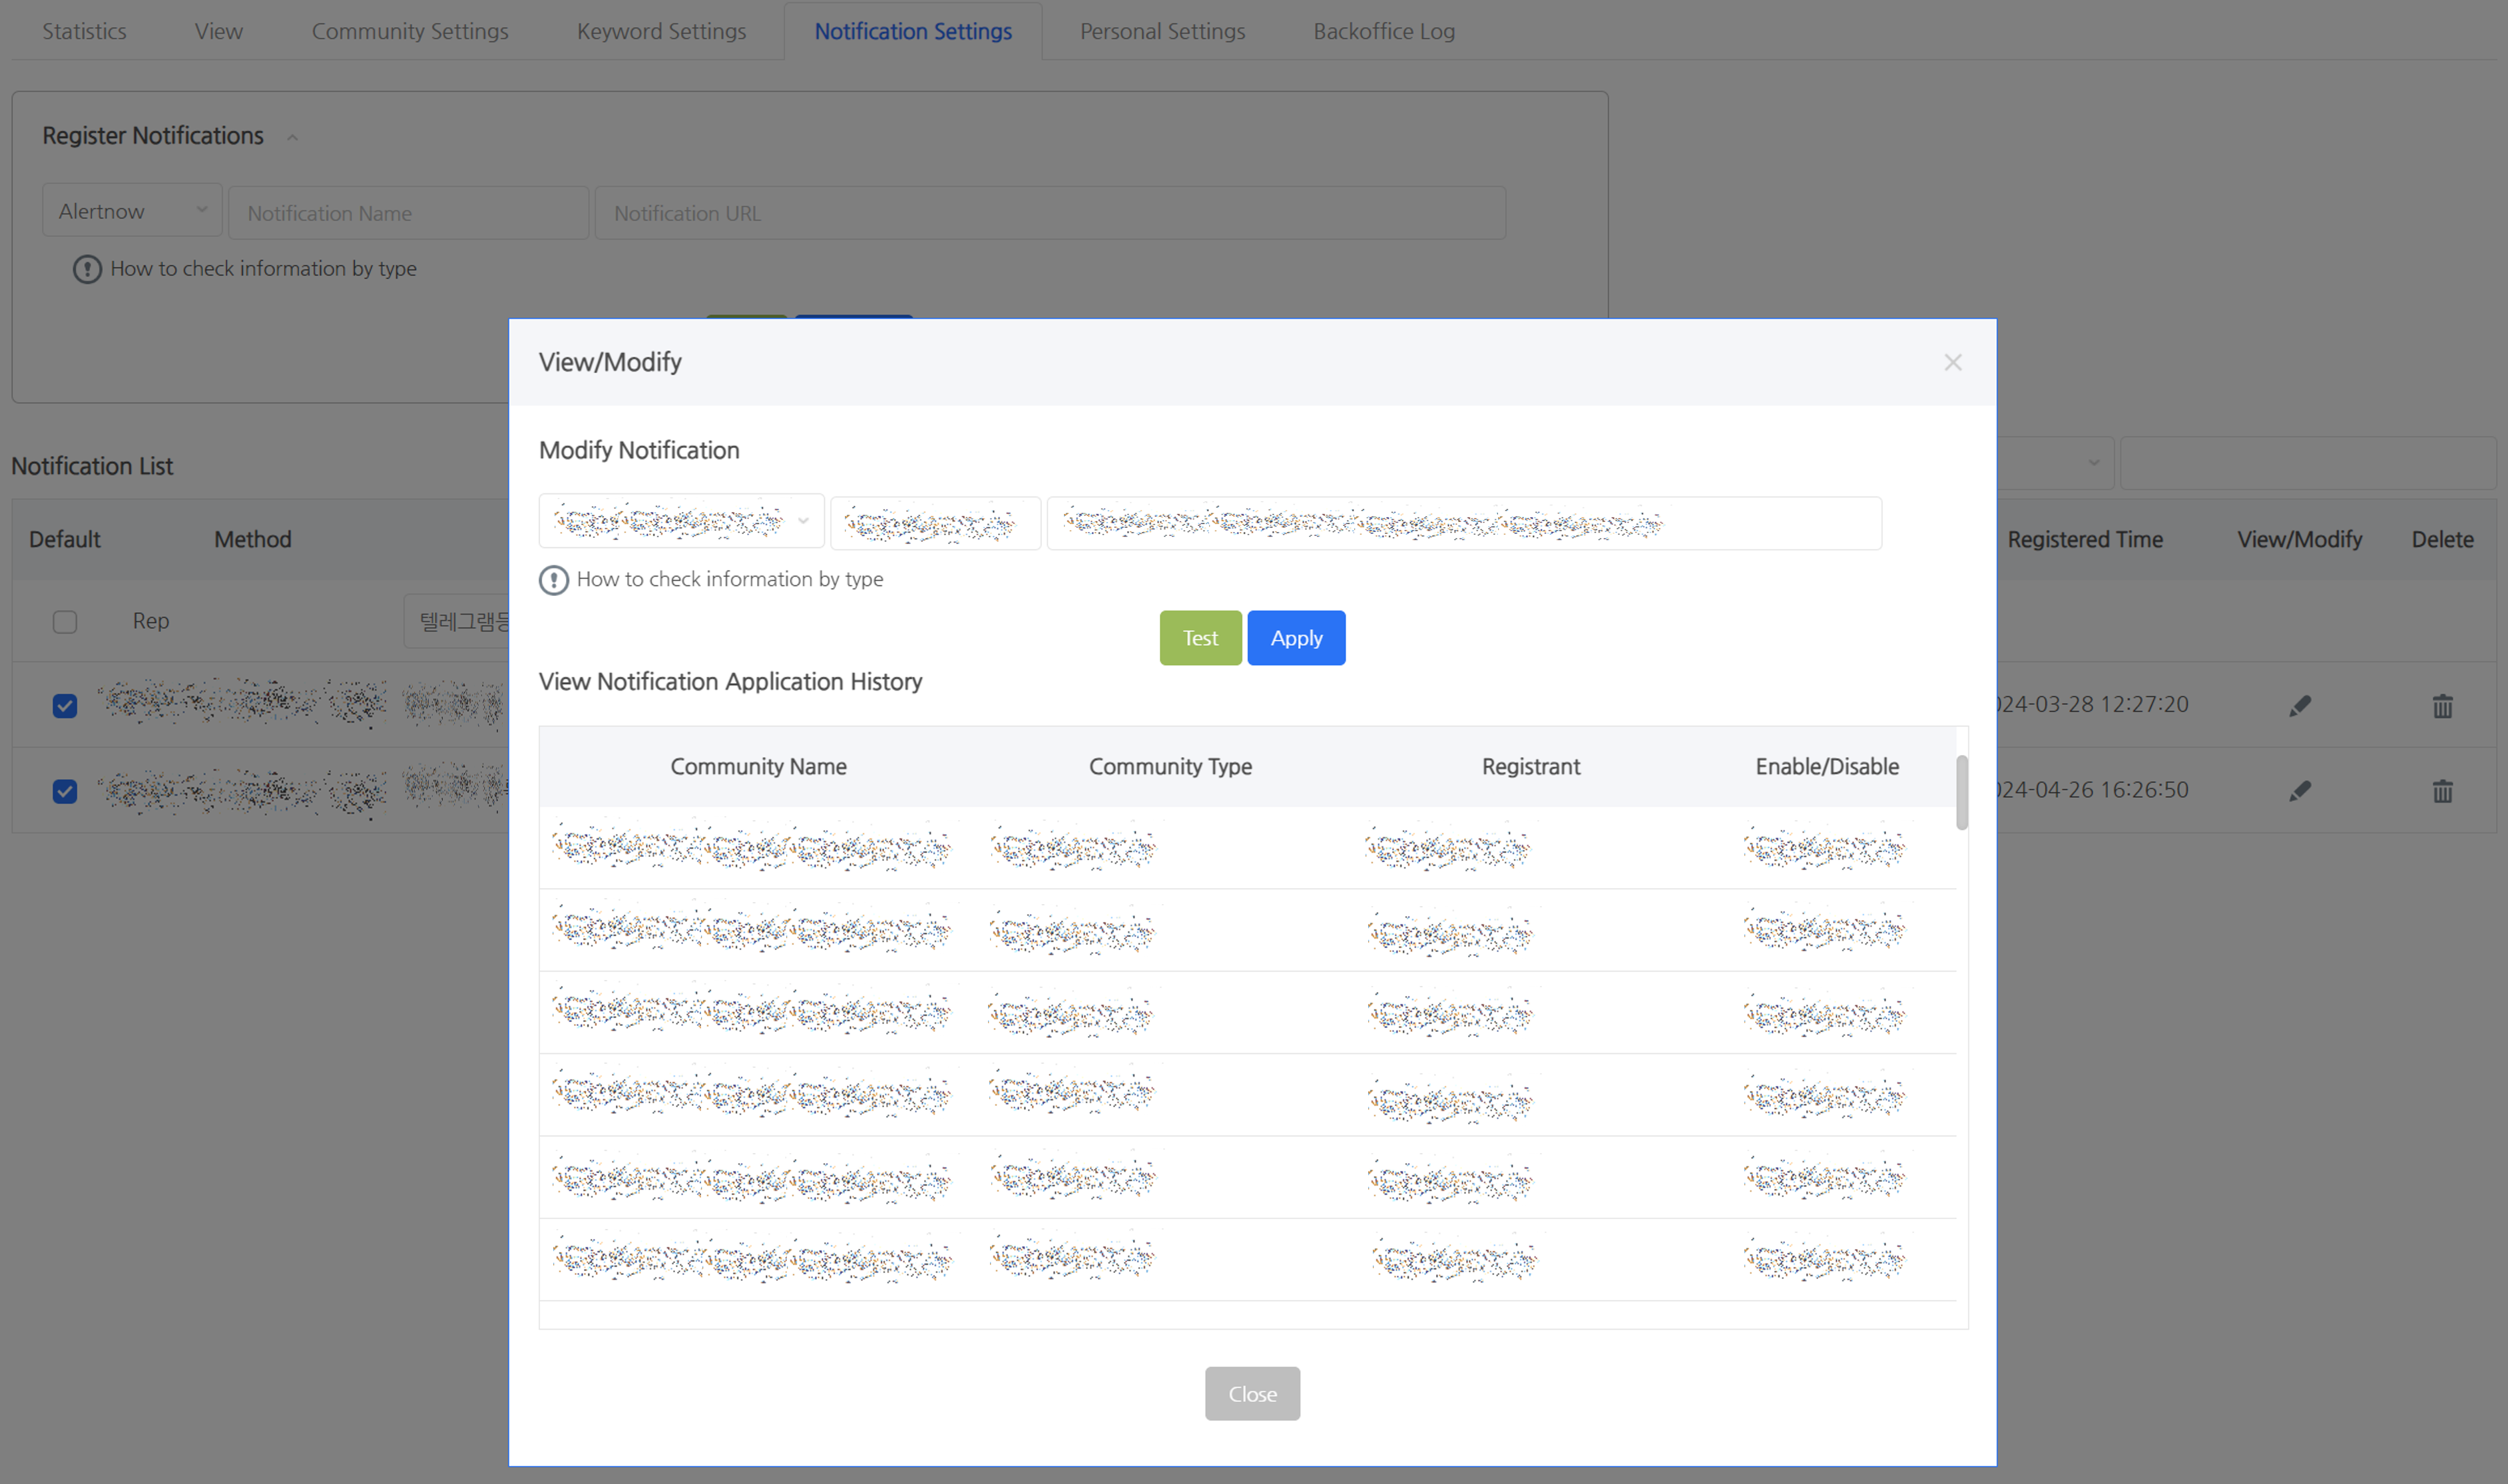Image resolution: width=2508 pixels, height=1484 pixels.
Task: Click the pencil edit icon for 2024-04-26 row
Action: point(2299,791)
